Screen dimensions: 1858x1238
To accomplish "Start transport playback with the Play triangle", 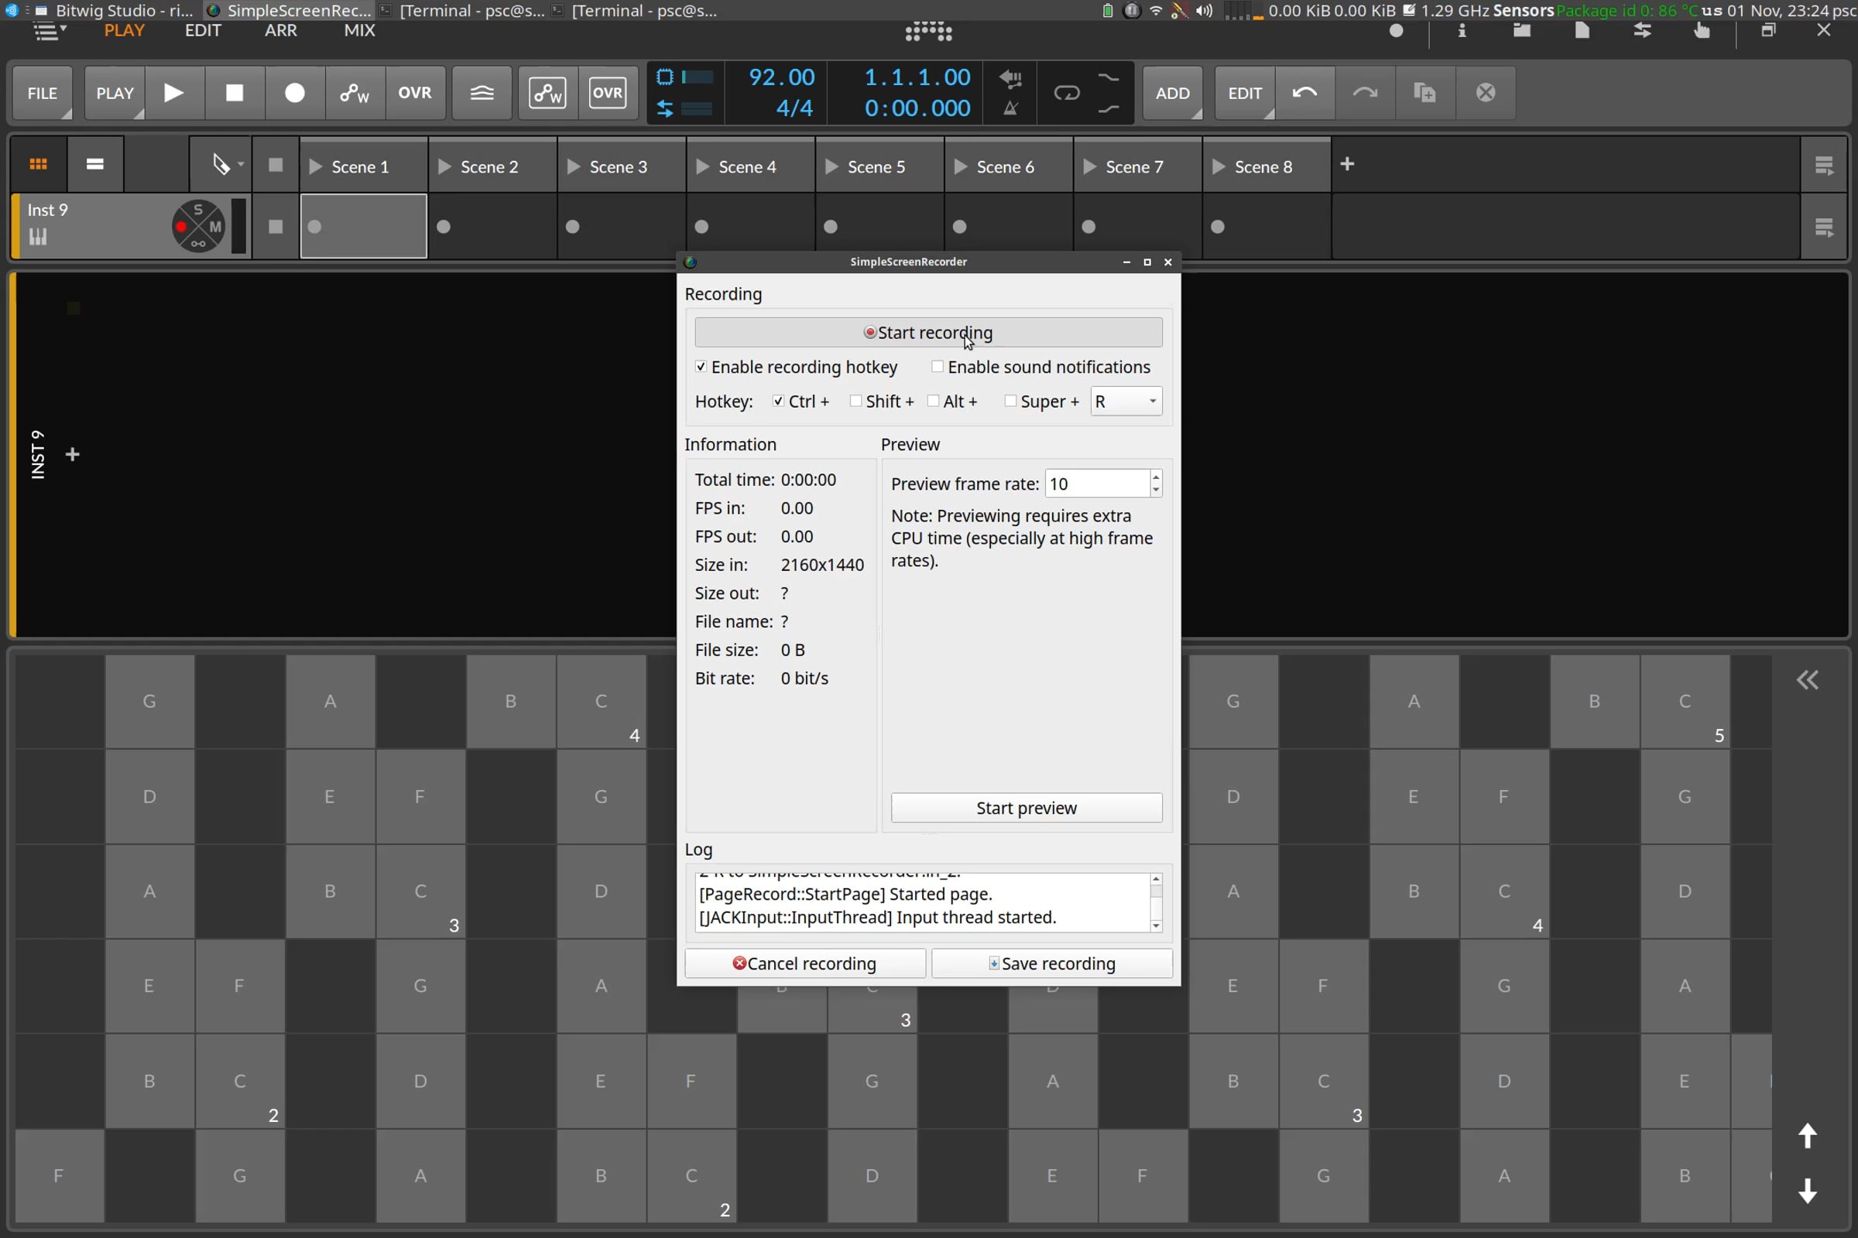I will point(173,93).
